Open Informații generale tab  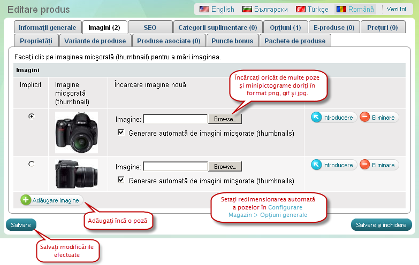pos(47,27)
